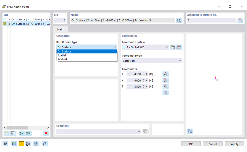Click the Z coordinate spinner
Viewport: 247px width, 152px height.
[144, 86]
